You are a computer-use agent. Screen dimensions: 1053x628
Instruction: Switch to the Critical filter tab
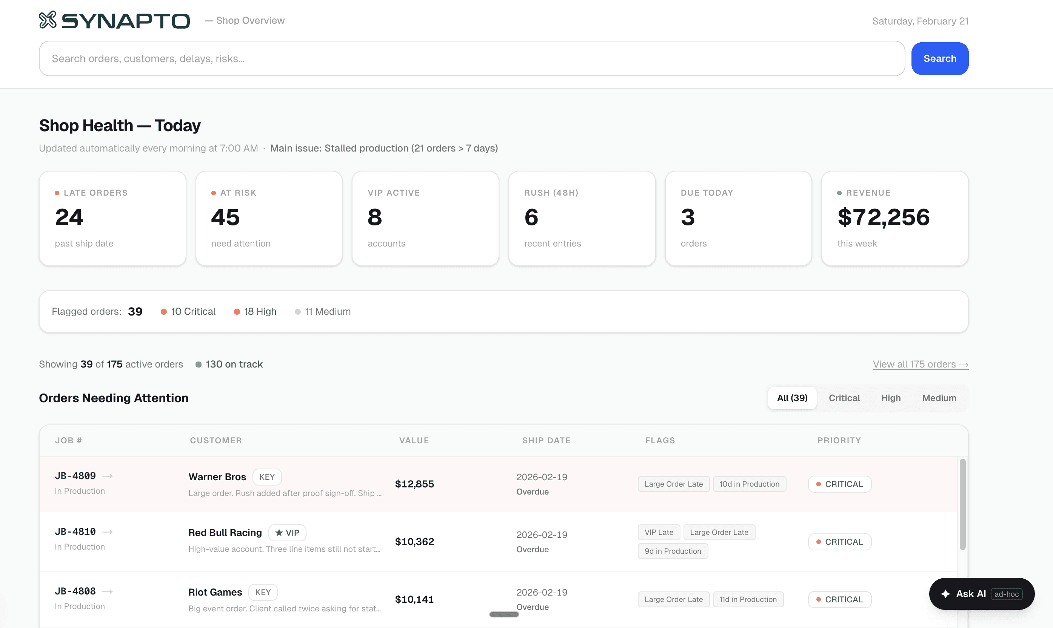844,398
